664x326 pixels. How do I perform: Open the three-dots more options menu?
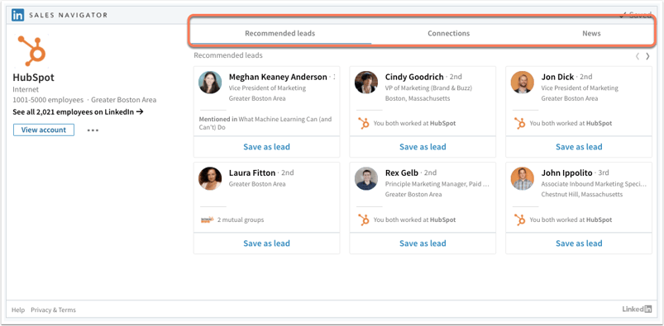click(93, 130)
